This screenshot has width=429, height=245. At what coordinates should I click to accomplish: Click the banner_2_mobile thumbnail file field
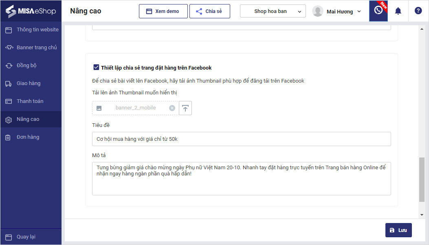[x=135, y=108]
